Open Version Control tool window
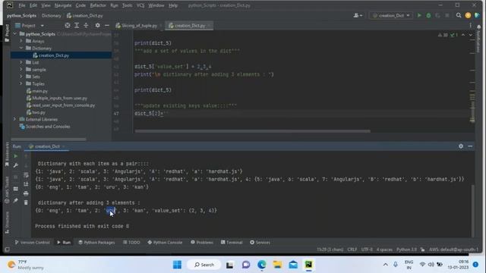This screenshot has height=273, width=486. 32,243
